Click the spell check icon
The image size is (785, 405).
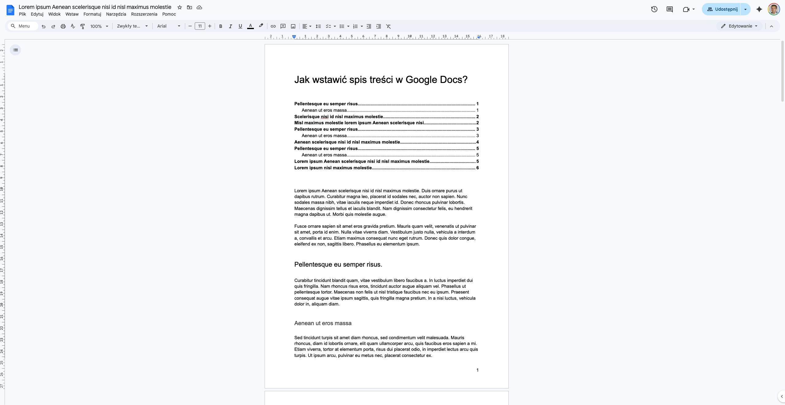(73, 26)
